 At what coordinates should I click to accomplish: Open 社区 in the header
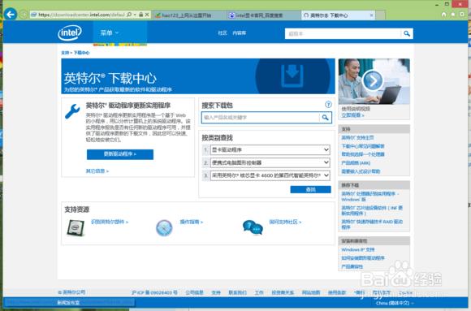(x=223, y=33)
